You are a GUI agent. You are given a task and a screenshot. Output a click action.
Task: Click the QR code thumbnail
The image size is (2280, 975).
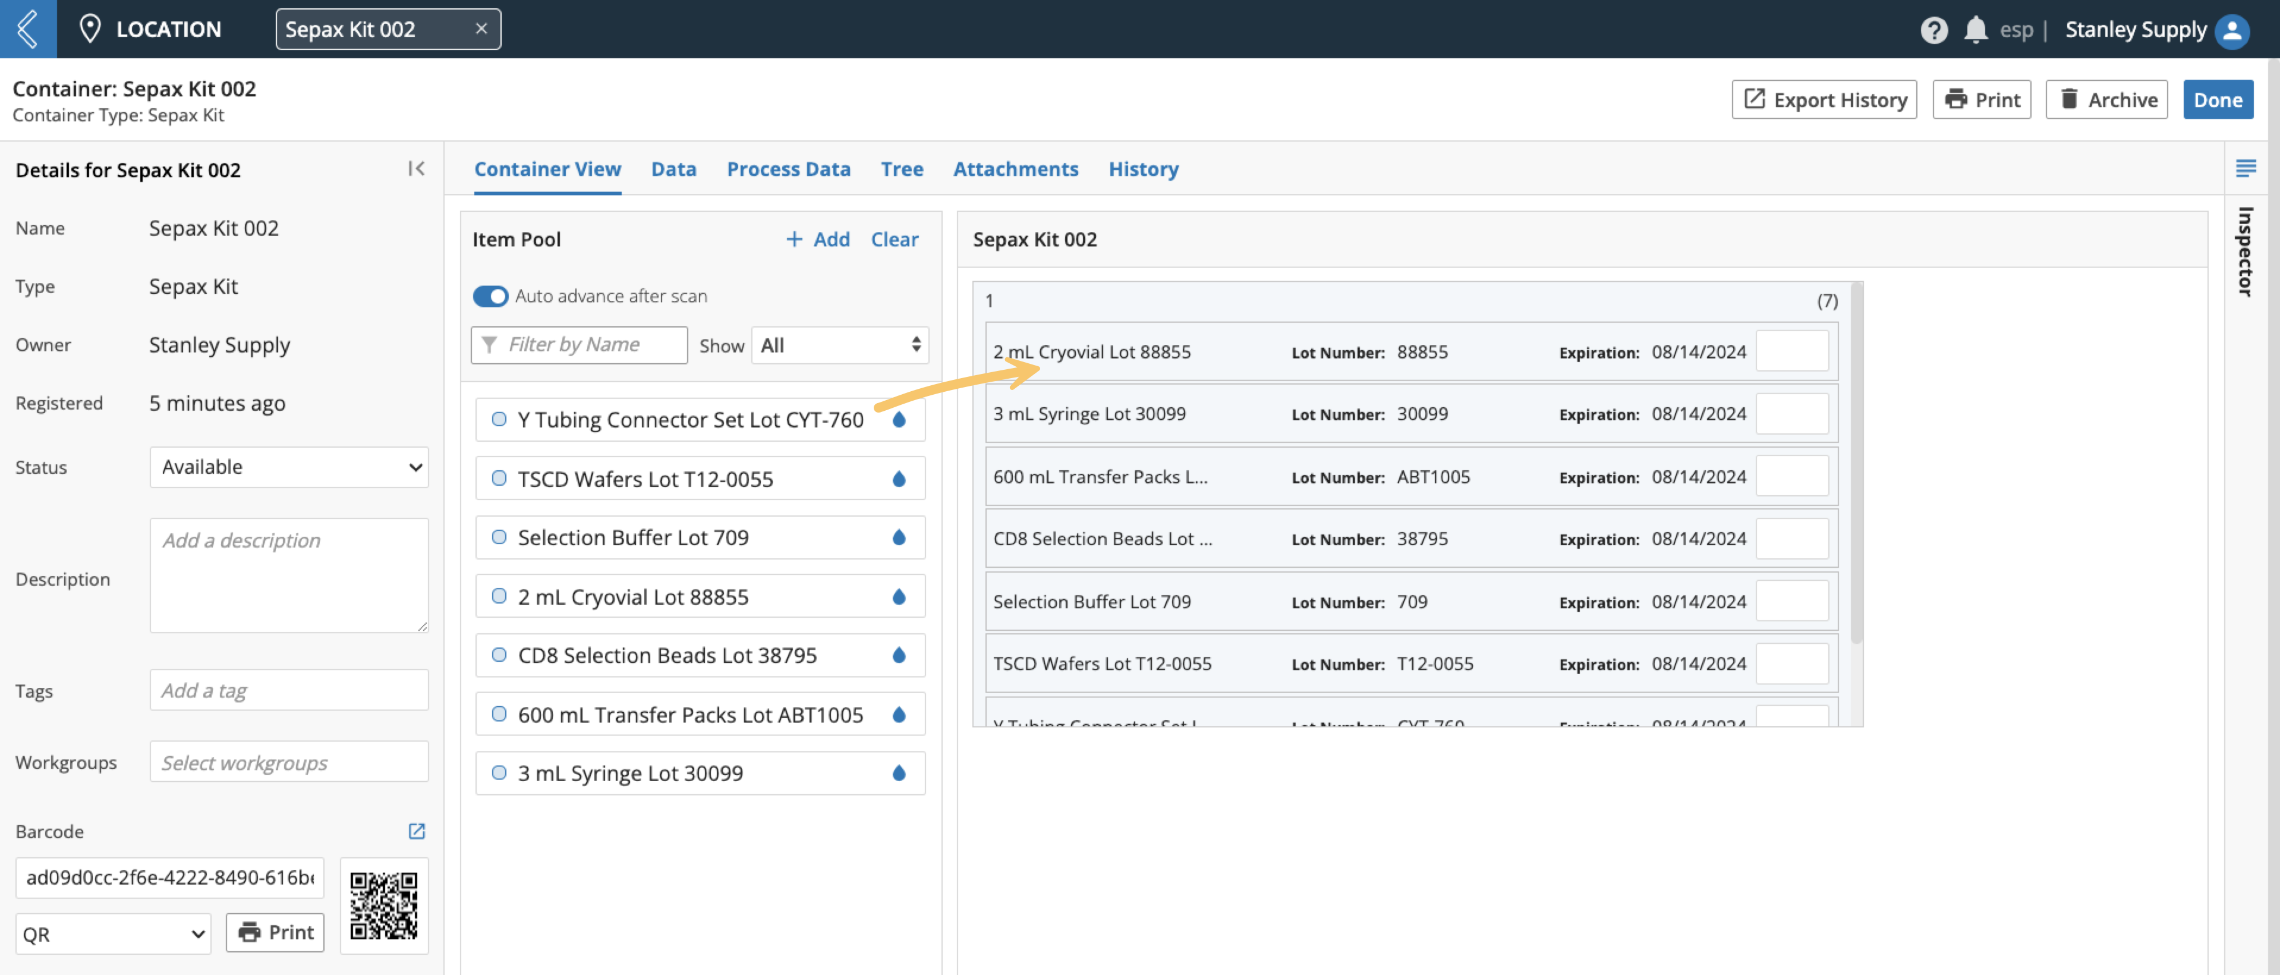[x=383, y=905]
